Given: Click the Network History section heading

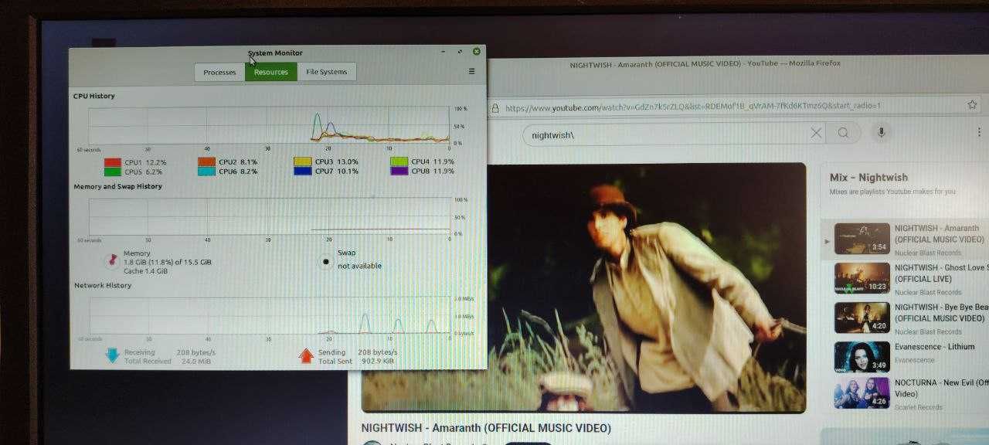Looking at the screenshot, I should pyautogui.click(x=103, y=285).
